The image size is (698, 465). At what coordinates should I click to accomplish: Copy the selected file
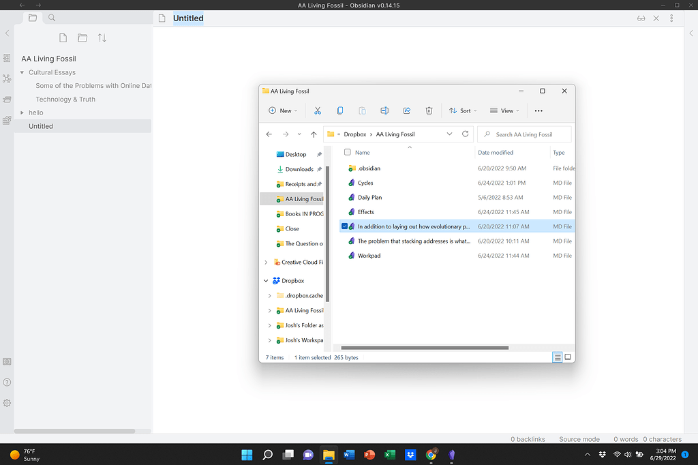[x=339, y=110]
